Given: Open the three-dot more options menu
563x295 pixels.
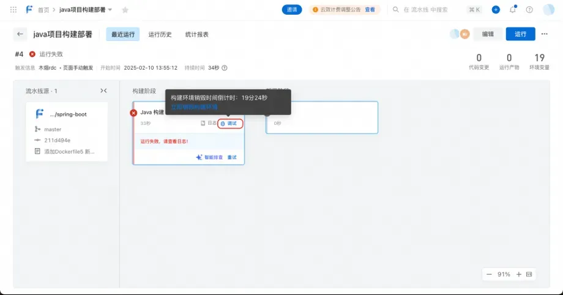Looking at the screenshot, I should click(x=544, y=34).
